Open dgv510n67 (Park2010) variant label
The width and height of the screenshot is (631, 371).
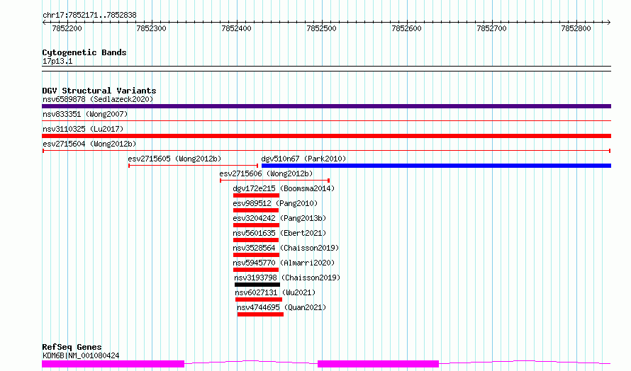click(303, 159)
